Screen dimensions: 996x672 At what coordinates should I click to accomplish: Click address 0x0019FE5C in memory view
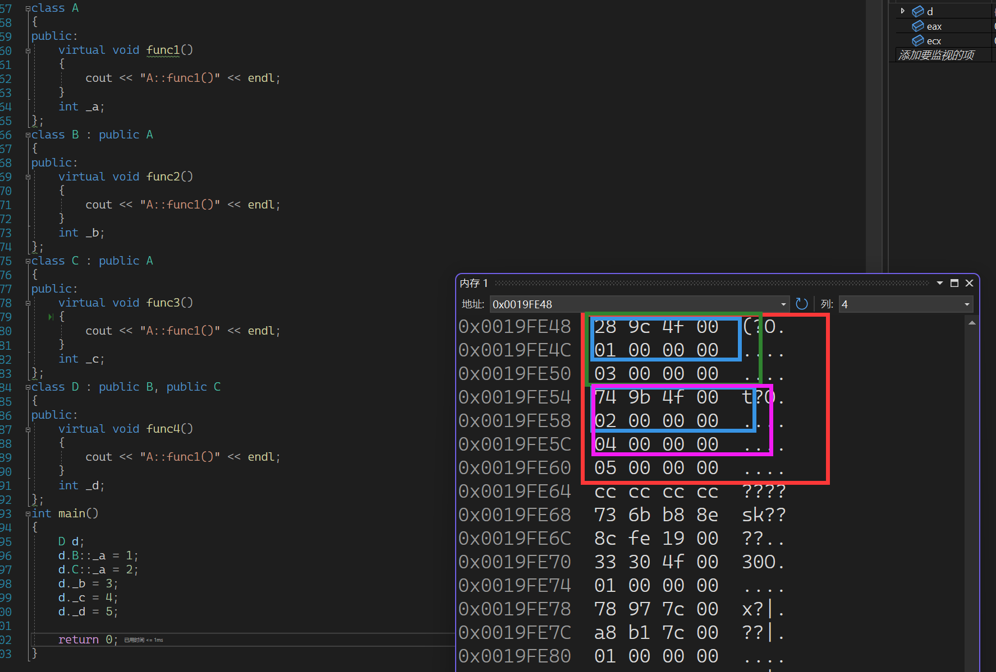point(515,444)
